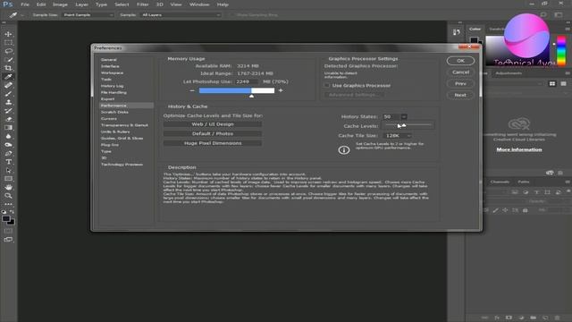
Task: Enable Use Graphics Processor checkbox
Action: [x=327, y=86]
